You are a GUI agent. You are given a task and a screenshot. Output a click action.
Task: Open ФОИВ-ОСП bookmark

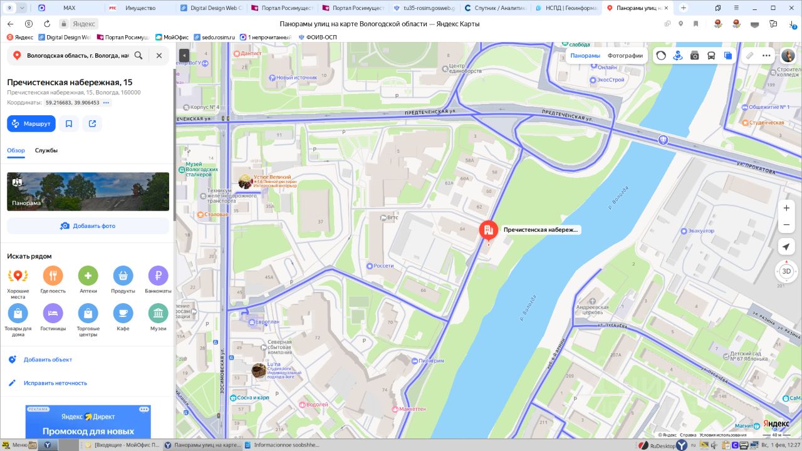pos(318,37)
